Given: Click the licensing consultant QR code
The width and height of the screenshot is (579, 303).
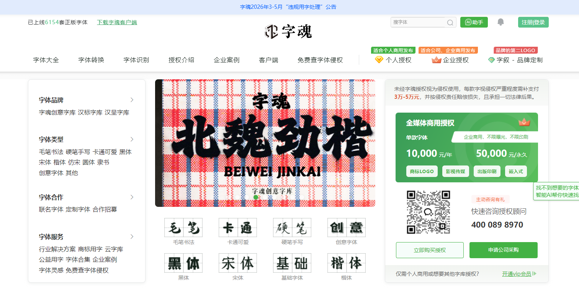Looking at the screenshot, I should click(428, 212).
